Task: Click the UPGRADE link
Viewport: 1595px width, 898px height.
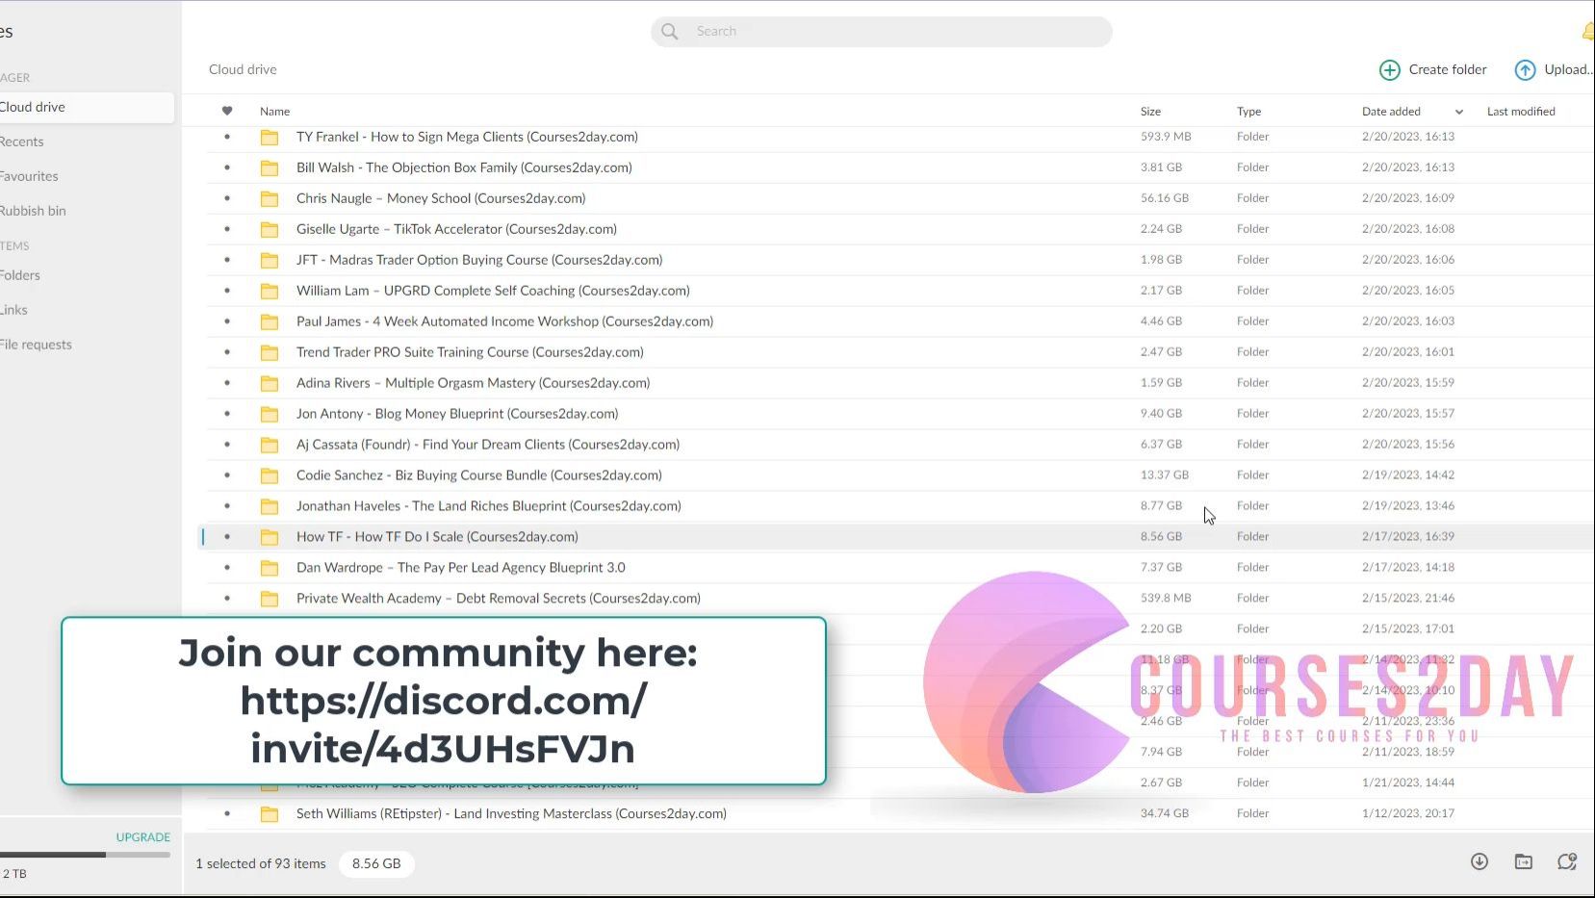Action: [143, 837]
